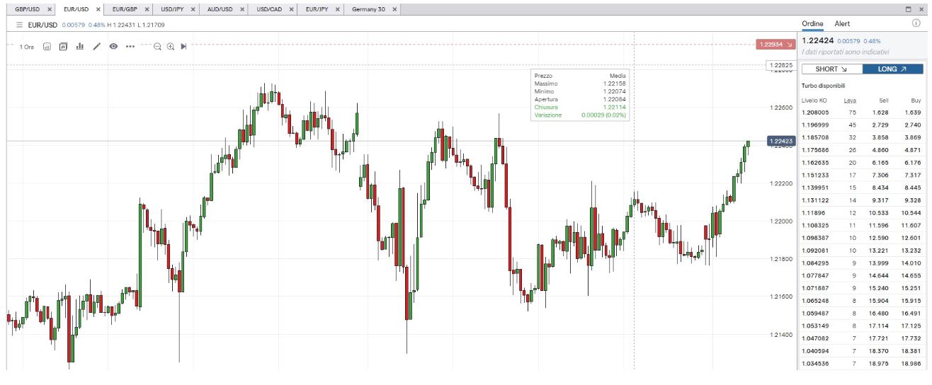The image size is (932, 385).
Task: Open the three-dots more options menu
Action: tap(130, 47)
